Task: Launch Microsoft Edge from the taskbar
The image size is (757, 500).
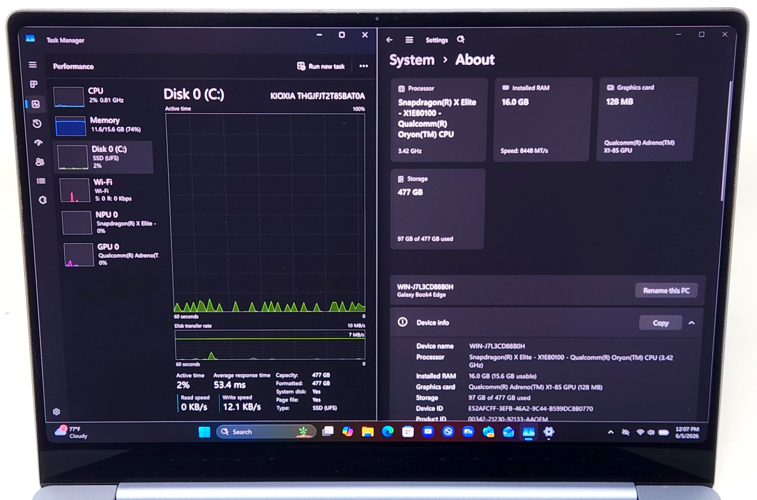Action: pyautogui.click(x=388, y=431)
